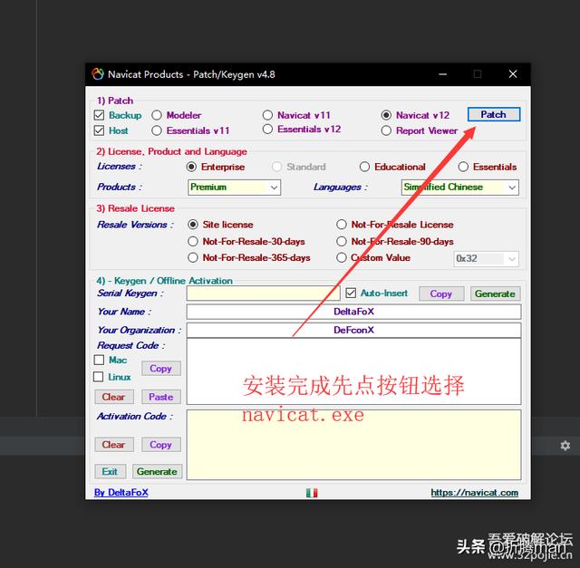
Task: Copy the Request Code
Action: 161,369
